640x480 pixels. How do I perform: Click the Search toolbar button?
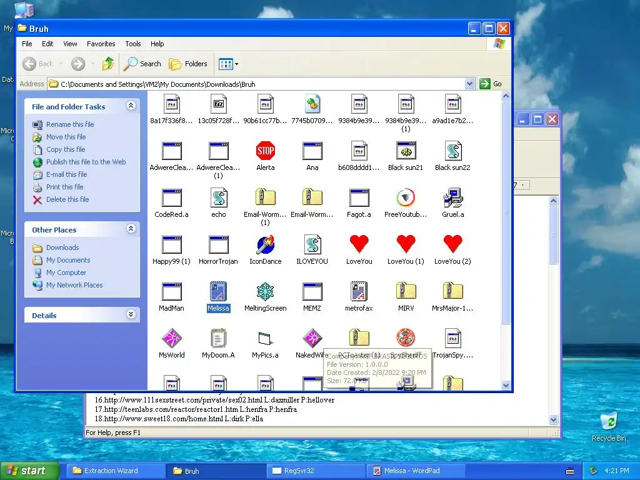point(142,64)
